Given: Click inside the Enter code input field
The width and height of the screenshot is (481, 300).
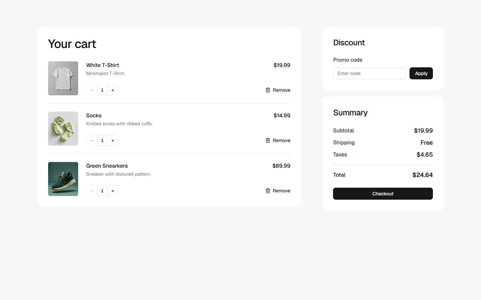Looking at the screenshot, I should coord(369,73).
